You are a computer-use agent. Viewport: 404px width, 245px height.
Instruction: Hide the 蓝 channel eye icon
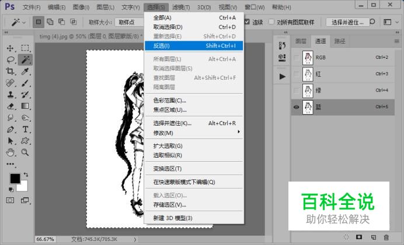[297, 107]
